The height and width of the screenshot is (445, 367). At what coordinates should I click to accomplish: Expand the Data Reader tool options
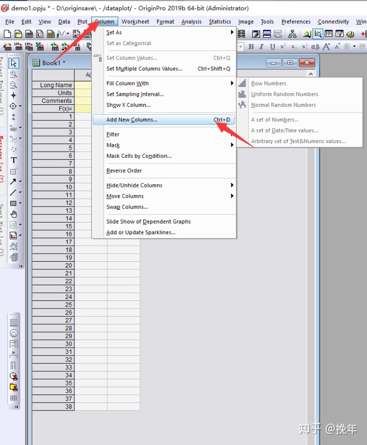(20, 106)
